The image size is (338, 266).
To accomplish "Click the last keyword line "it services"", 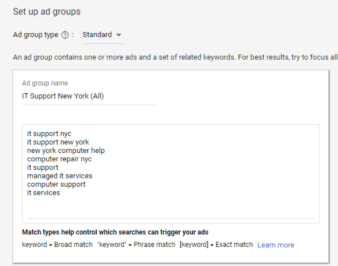I will tap(43, 193).
